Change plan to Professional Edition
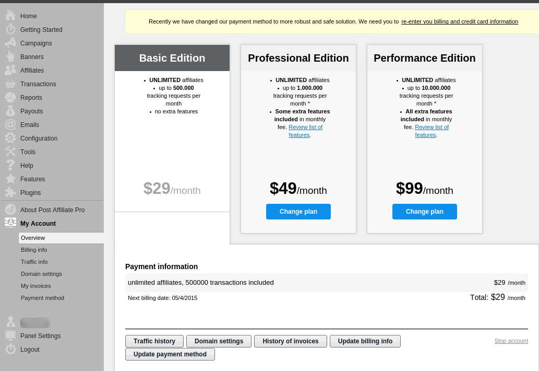Image resolution: width=539 pixels, height=371 pixels. click(x=298, y=212)
